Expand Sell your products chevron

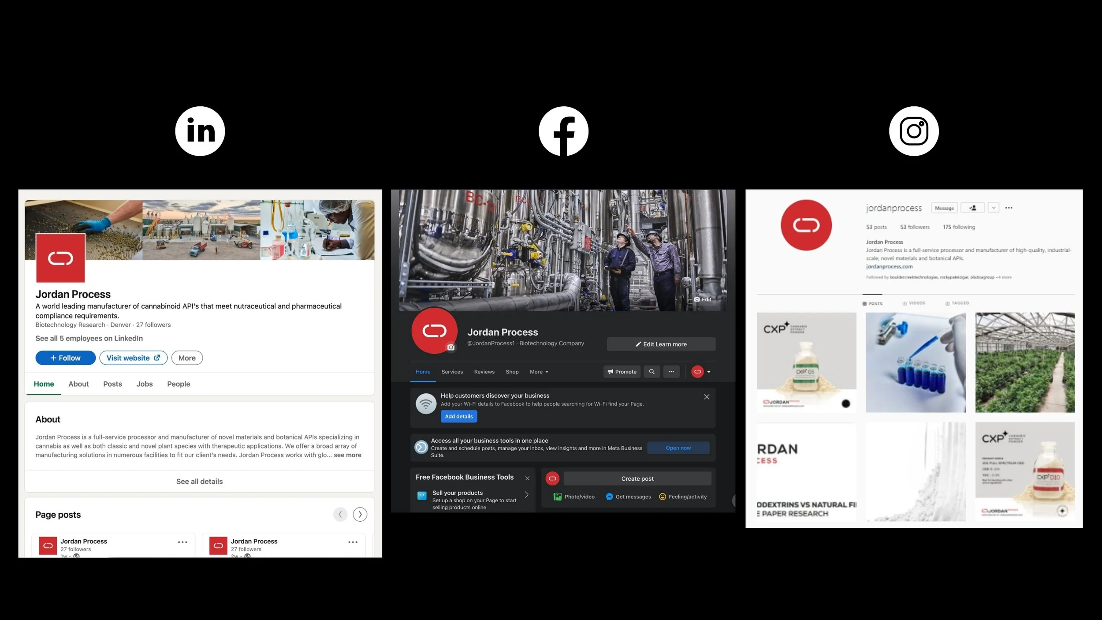click(526, 495)
